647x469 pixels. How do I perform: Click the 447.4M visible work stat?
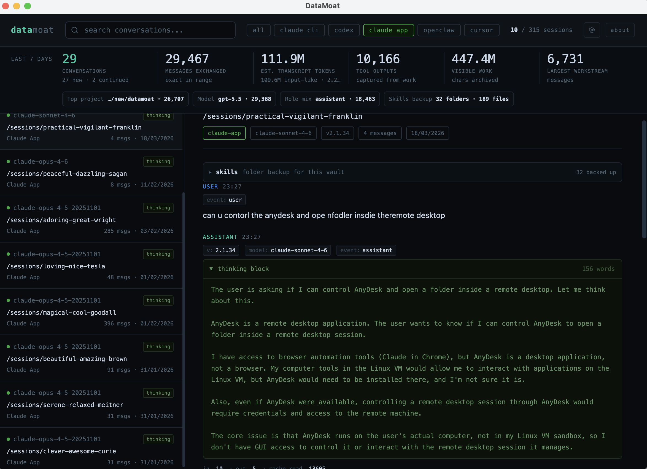pyautogui.click(x=475, y=68)
